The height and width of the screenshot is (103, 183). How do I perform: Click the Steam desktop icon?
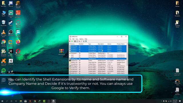[11, 23]
